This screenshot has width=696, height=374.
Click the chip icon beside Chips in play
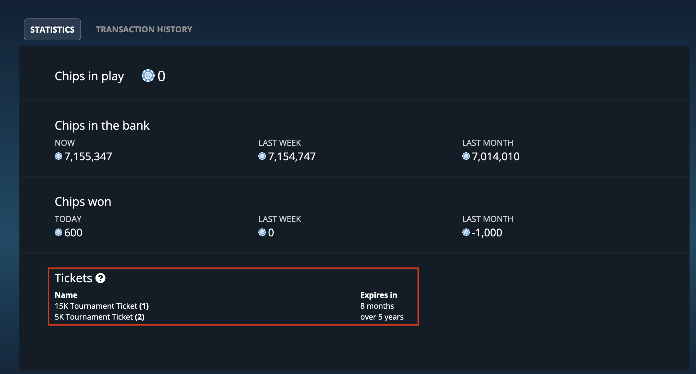point(148,76)
